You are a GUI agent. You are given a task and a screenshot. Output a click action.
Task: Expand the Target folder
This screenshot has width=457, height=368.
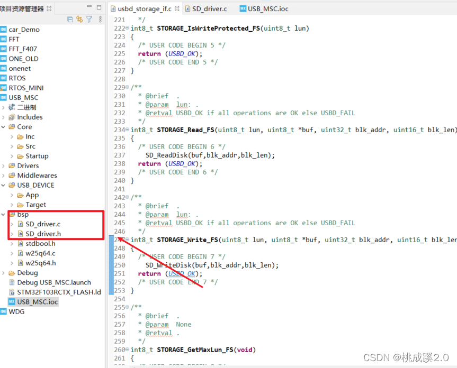(12, 205)
